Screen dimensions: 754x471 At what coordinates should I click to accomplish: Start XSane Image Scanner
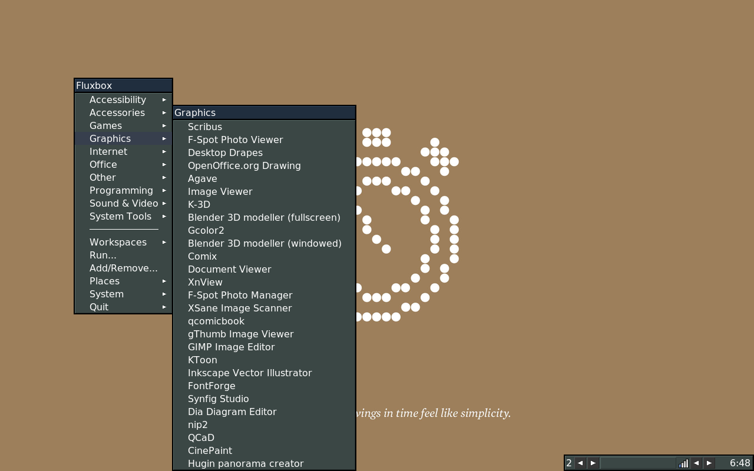point(264,308)
